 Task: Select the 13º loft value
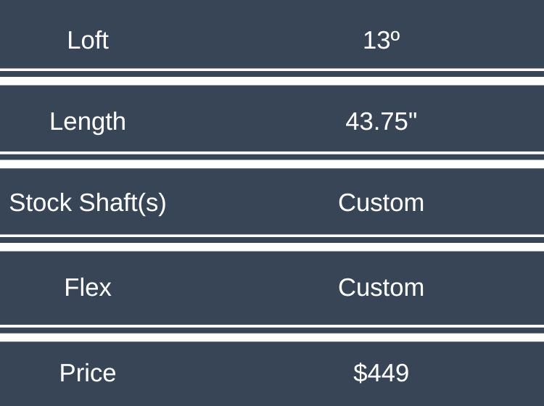(x=381, y=40)
